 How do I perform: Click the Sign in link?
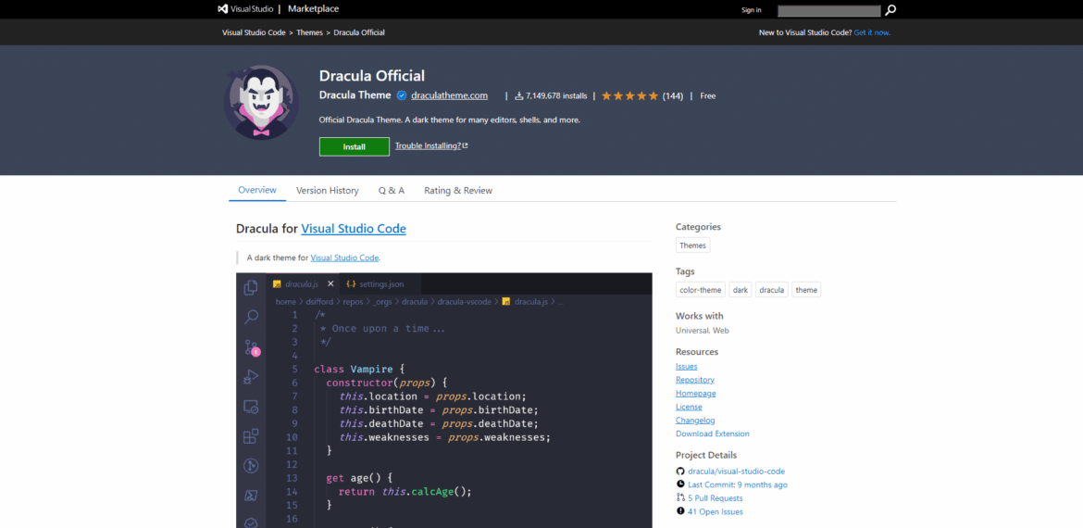point(751,10)
